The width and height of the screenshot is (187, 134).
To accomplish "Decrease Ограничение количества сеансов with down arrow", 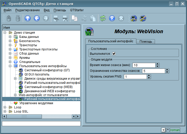I will [167, 72].
